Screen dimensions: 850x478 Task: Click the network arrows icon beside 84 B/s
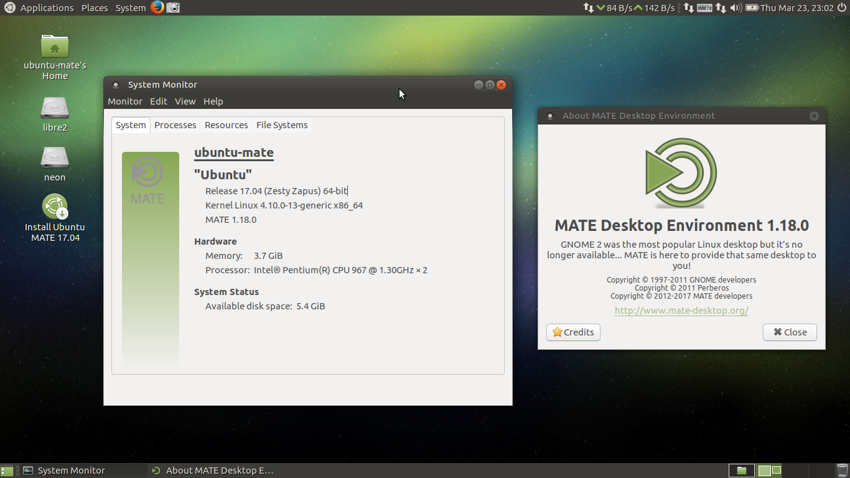click(588, 7)
